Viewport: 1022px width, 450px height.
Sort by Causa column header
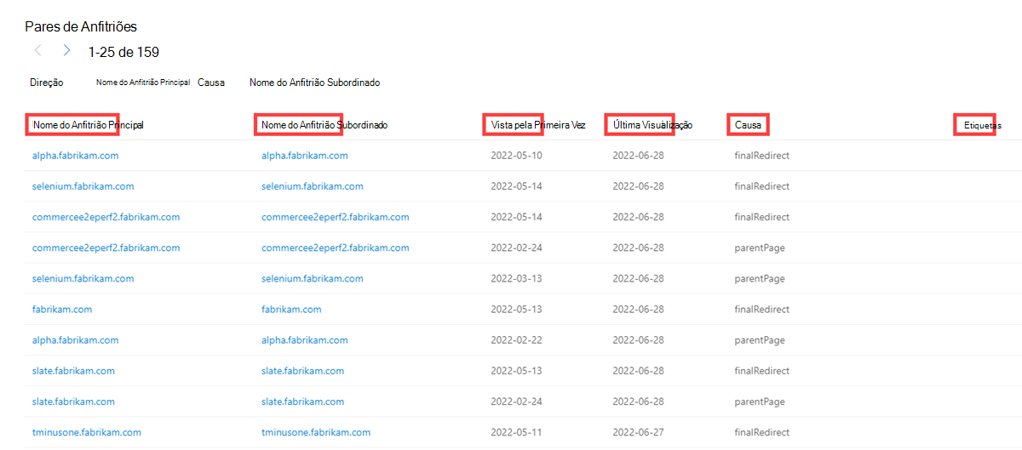(x=748, y=125)
